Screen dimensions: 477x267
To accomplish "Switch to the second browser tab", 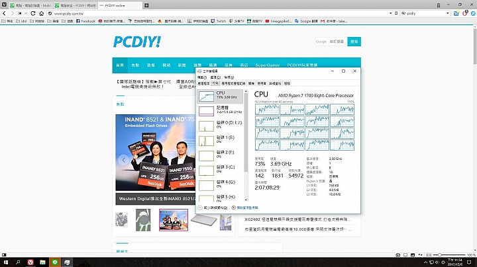I will (76, 5).
